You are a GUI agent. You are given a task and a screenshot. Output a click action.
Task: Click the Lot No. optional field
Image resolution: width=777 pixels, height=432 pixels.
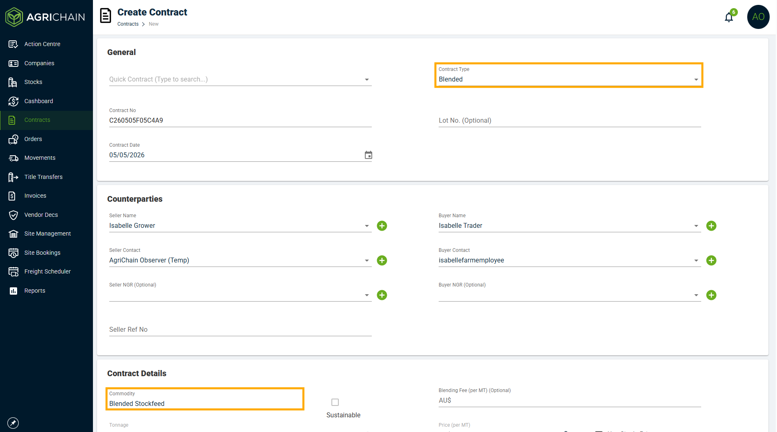[x=570, y=121]
